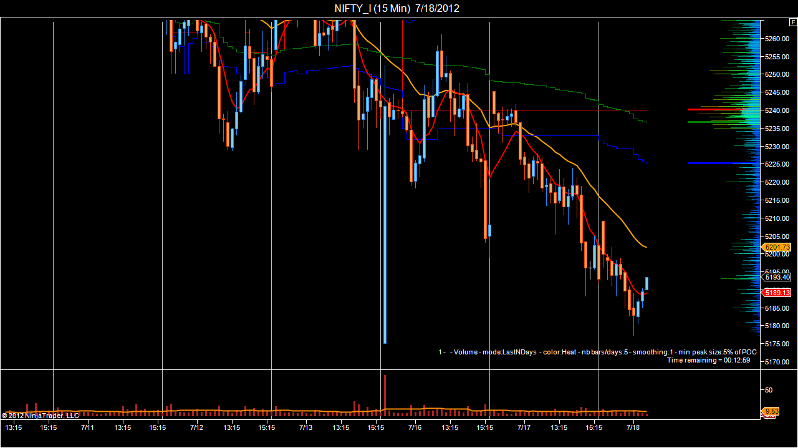The height and width of the screenshot is (448, 798).
Task: Select the thick red POC bar in volume profile
Action: [717, 109]
